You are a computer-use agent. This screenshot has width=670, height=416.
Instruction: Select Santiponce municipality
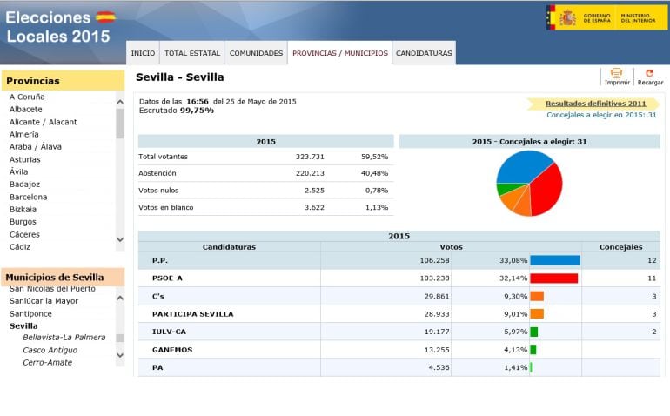pos(30,313)
